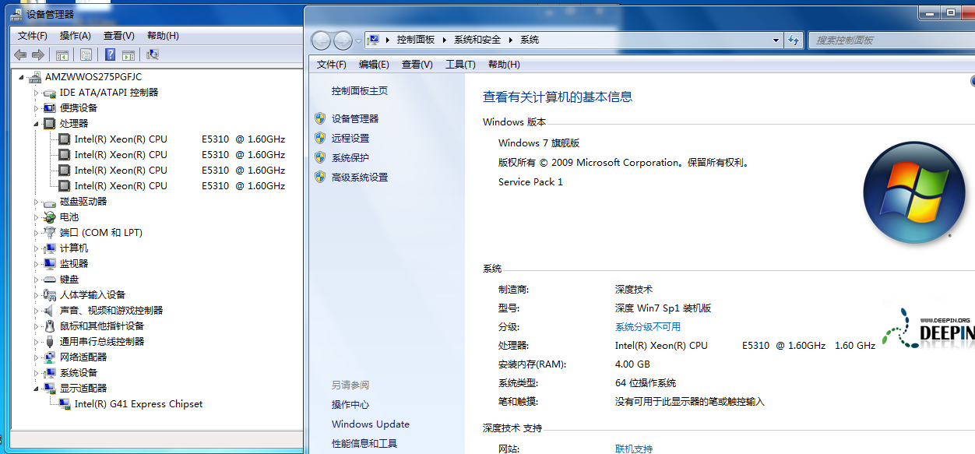
Task: Open 操作(A) menu in Device Manager
Action: (75, 36)
